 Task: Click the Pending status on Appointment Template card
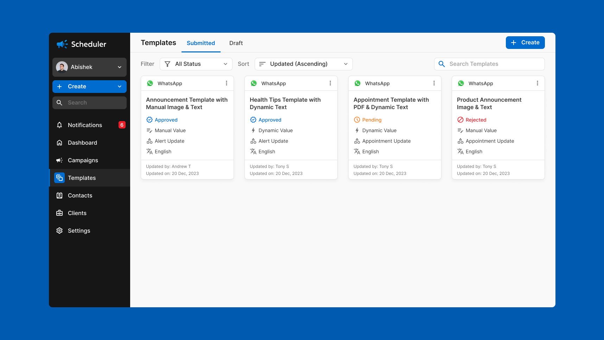371,120
